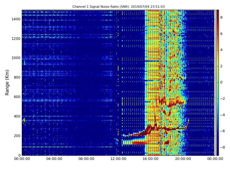
Task: Click the colorbar label 4
Action: coord(221,50)
